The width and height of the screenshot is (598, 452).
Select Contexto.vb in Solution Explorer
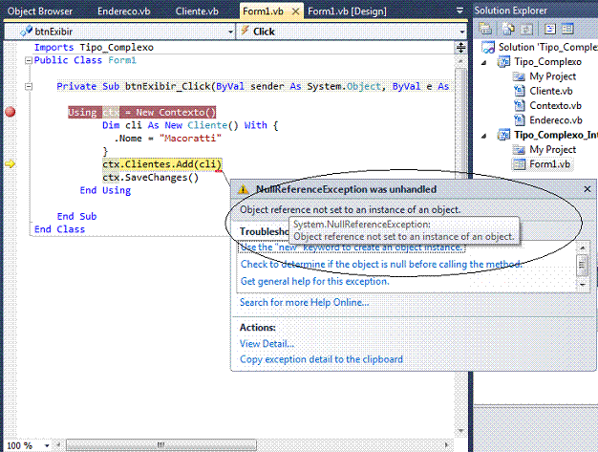click(555, 105)
